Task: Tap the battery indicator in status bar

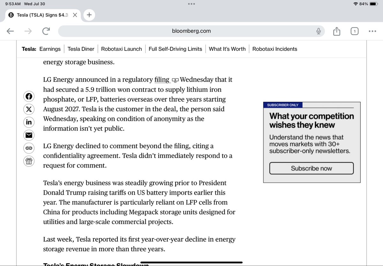Action: tap(374, 4)
